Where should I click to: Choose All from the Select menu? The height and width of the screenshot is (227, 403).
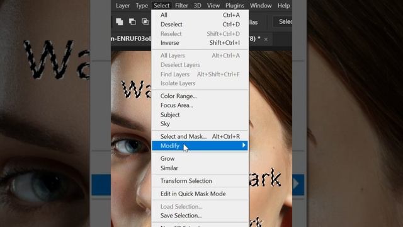pyautogui.click(x=200, y=15)
